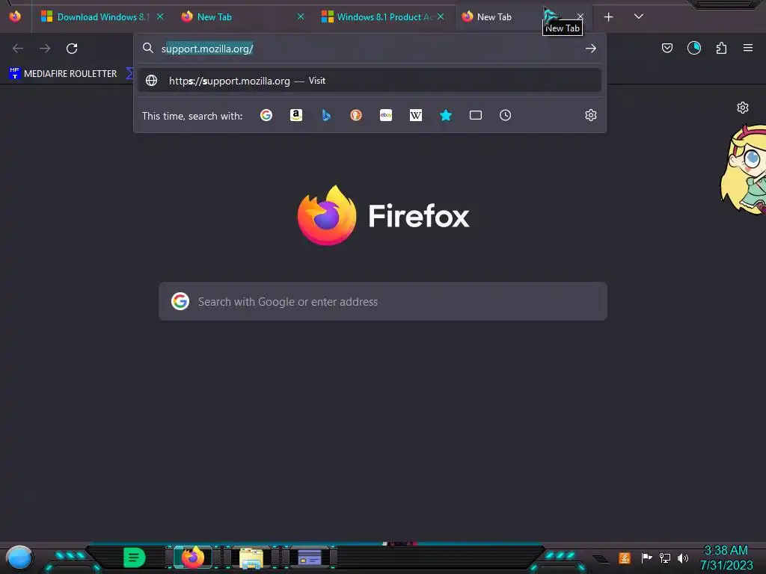Reload the current page
766x574 pixels.
pyautogui.click(x=72, y=49)
